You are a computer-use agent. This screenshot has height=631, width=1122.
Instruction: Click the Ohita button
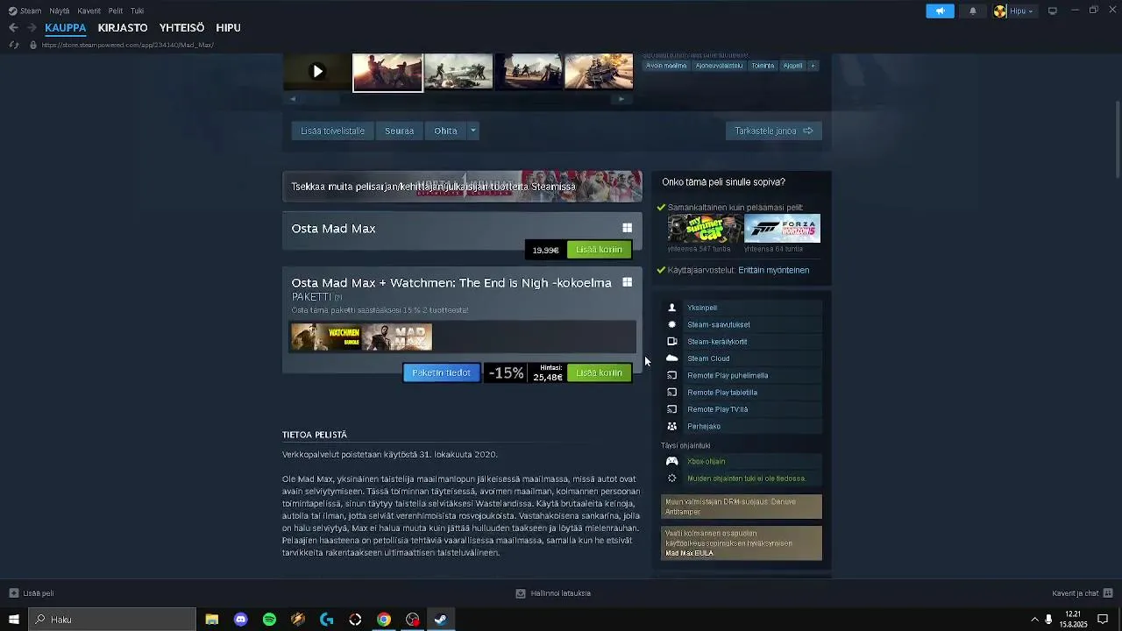tap(445, 131)
